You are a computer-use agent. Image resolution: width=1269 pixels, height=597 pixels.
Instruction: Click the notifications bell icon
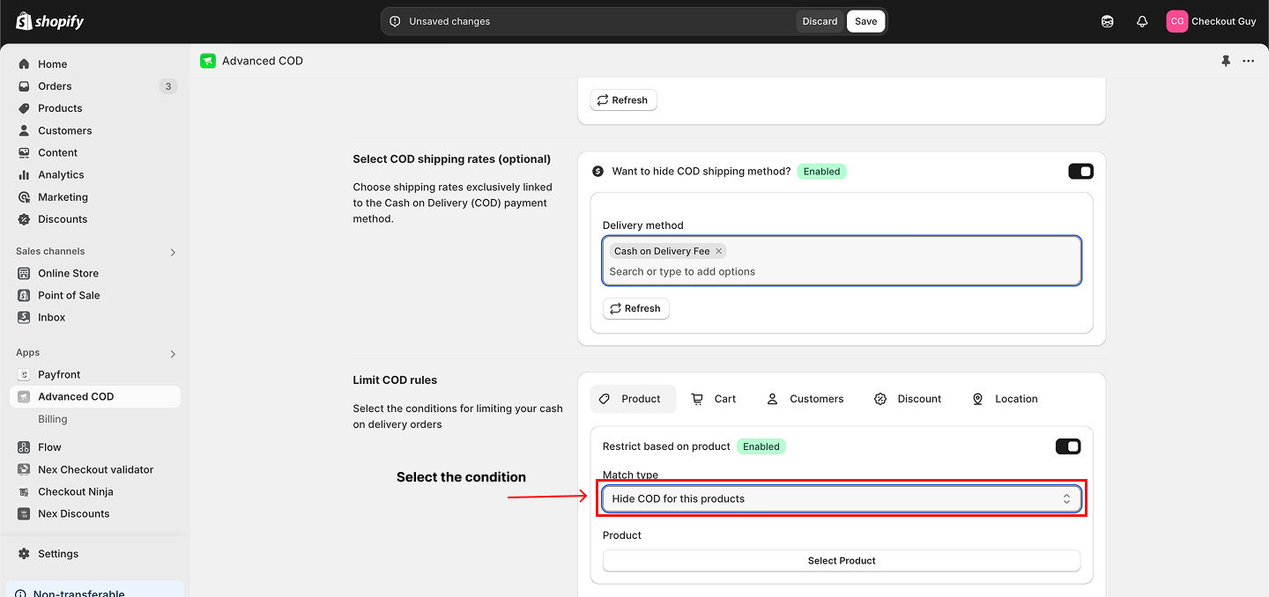point(1142,21)
